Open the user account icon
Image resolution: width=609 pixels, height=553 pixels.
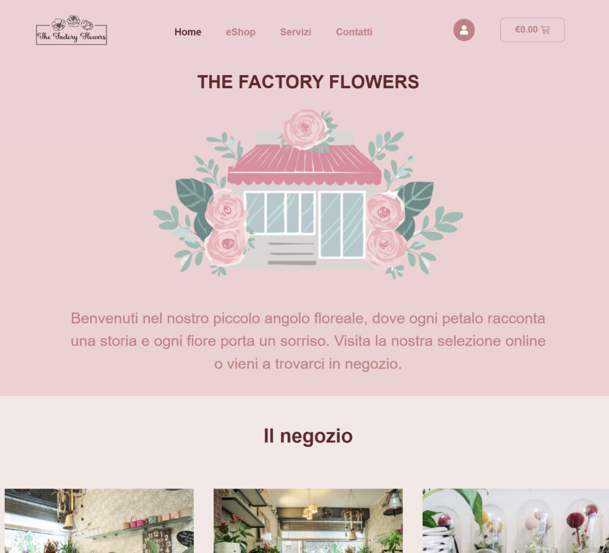[464, 30]
